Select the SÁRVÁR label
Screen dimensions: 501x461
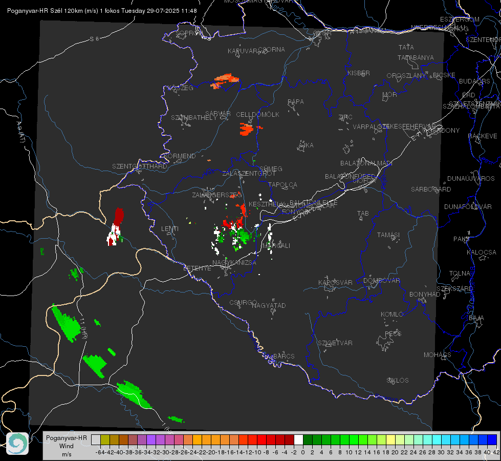tap(218, 114)
